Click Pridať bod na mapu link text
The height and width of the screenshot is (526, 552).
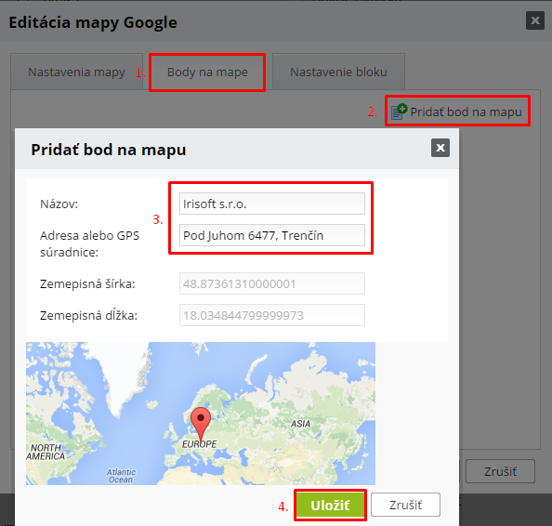point(466,112)
